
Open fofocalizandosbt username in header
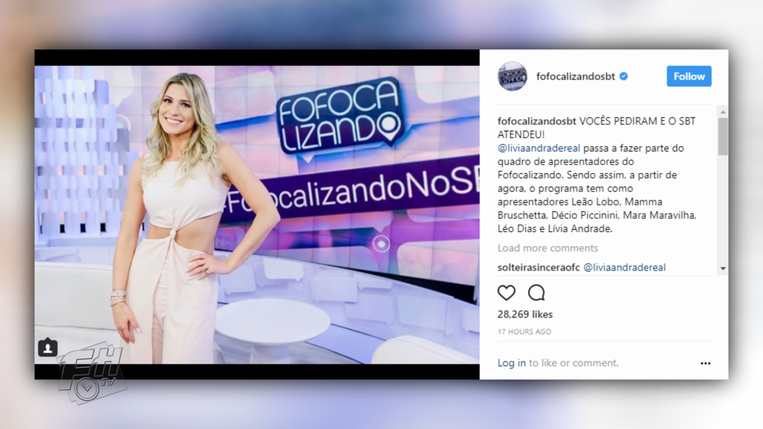tap(575, 76)
